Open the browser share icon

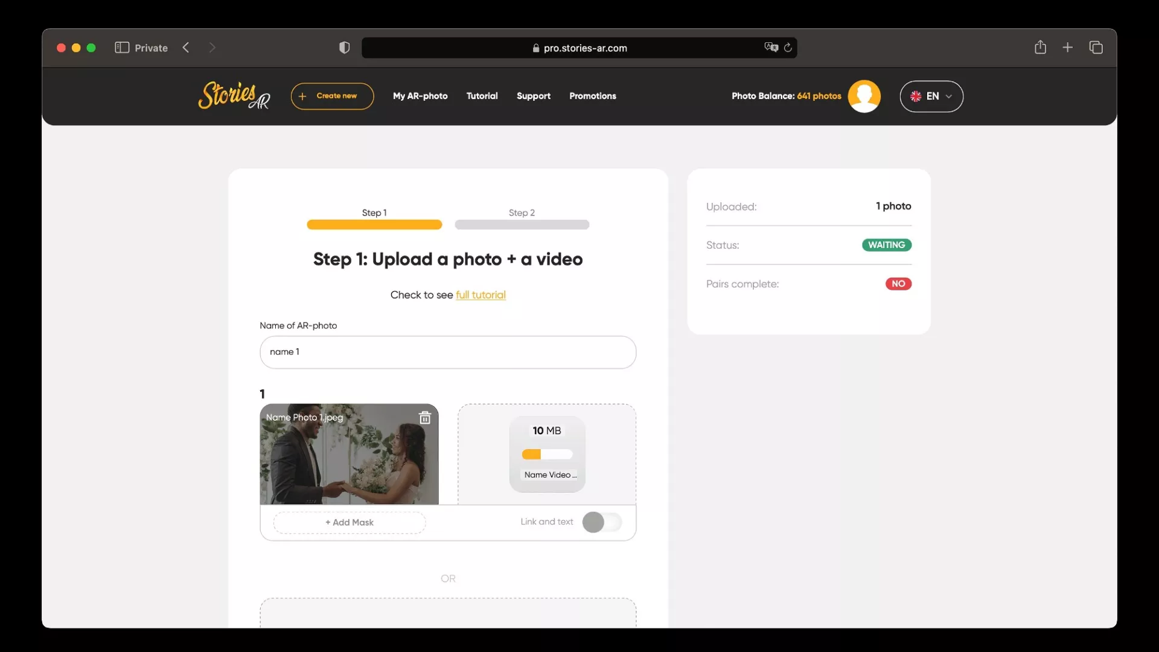1040,48
